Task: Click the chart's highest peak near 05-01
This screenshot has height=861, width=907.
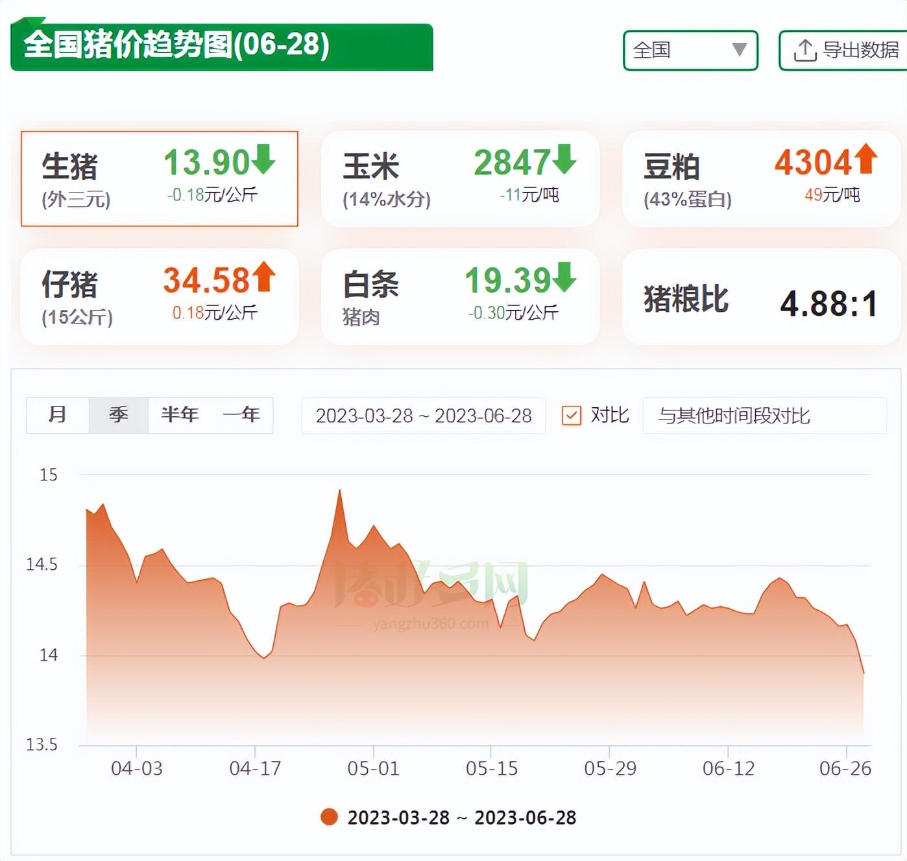Action: (x=340, y=491)
